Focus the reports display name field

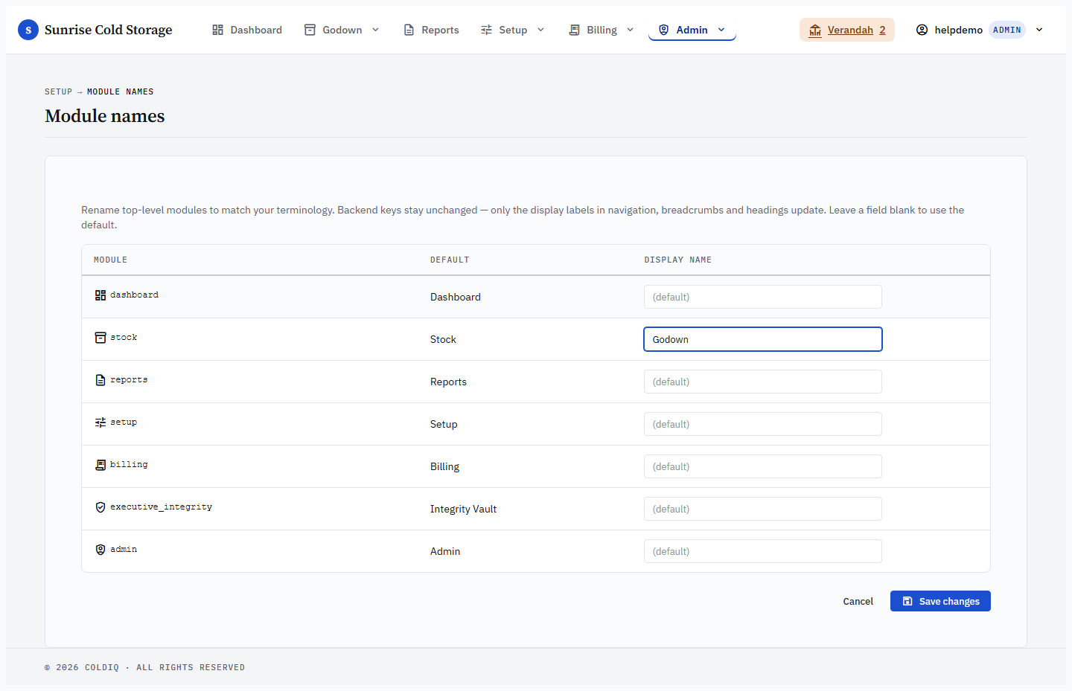tap(763, 382)
